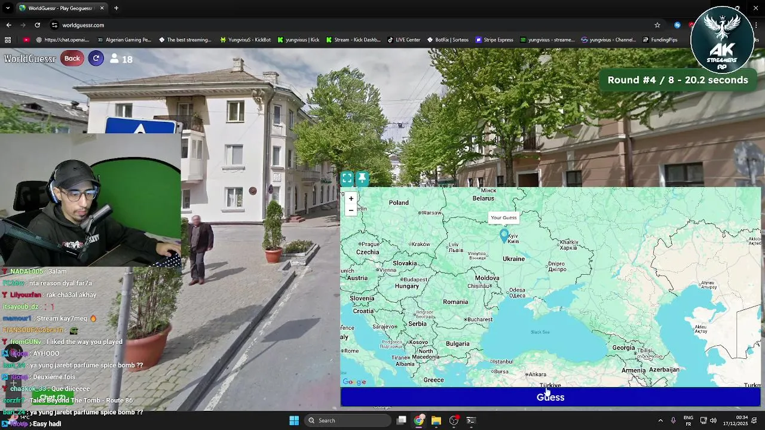Click the address bar URL worldguessr.com
The width and height of the screenshot is (765, 430).
point(83,25)
